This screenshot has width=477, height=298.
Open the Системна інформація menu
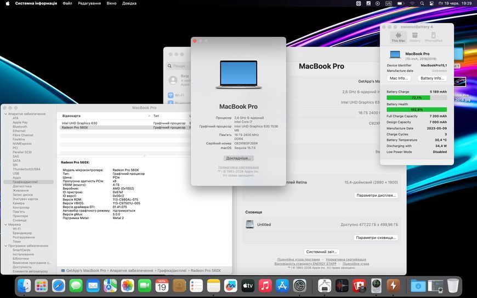click(x=36, y=3)
